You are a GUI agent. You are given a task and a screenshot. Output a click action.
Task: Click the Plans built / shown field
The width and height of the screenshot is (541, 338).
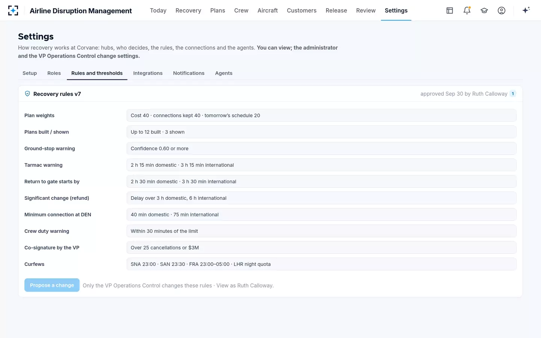tap(322, 132)
